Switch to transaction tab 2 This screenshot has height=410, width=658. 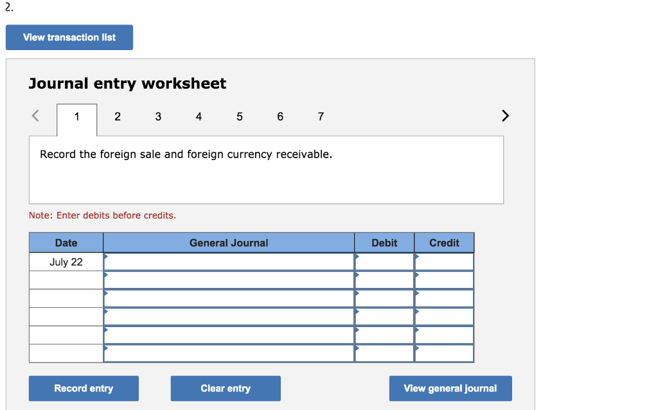(117, 116)
